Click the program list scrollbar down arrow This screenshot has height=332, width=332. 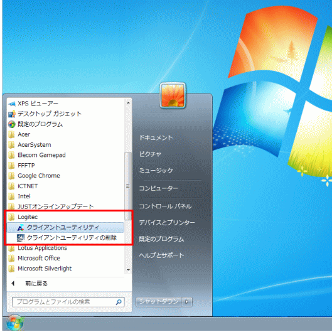click(128, 270)
